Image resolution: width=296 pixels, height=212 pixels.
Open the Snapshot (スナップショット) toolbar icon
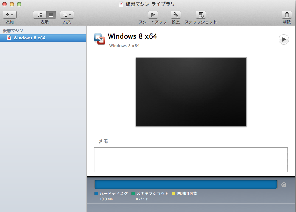click(x=201, y=15)
